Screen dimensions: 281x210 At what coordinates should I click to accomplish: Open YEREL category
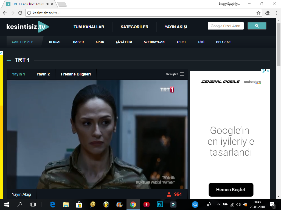pyautogui.click(x=181, y=42)
